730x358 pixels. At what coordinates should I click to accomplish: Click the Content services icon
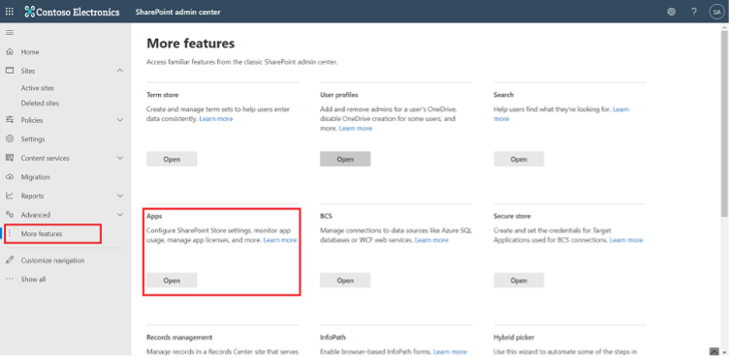tap(10, 158)
